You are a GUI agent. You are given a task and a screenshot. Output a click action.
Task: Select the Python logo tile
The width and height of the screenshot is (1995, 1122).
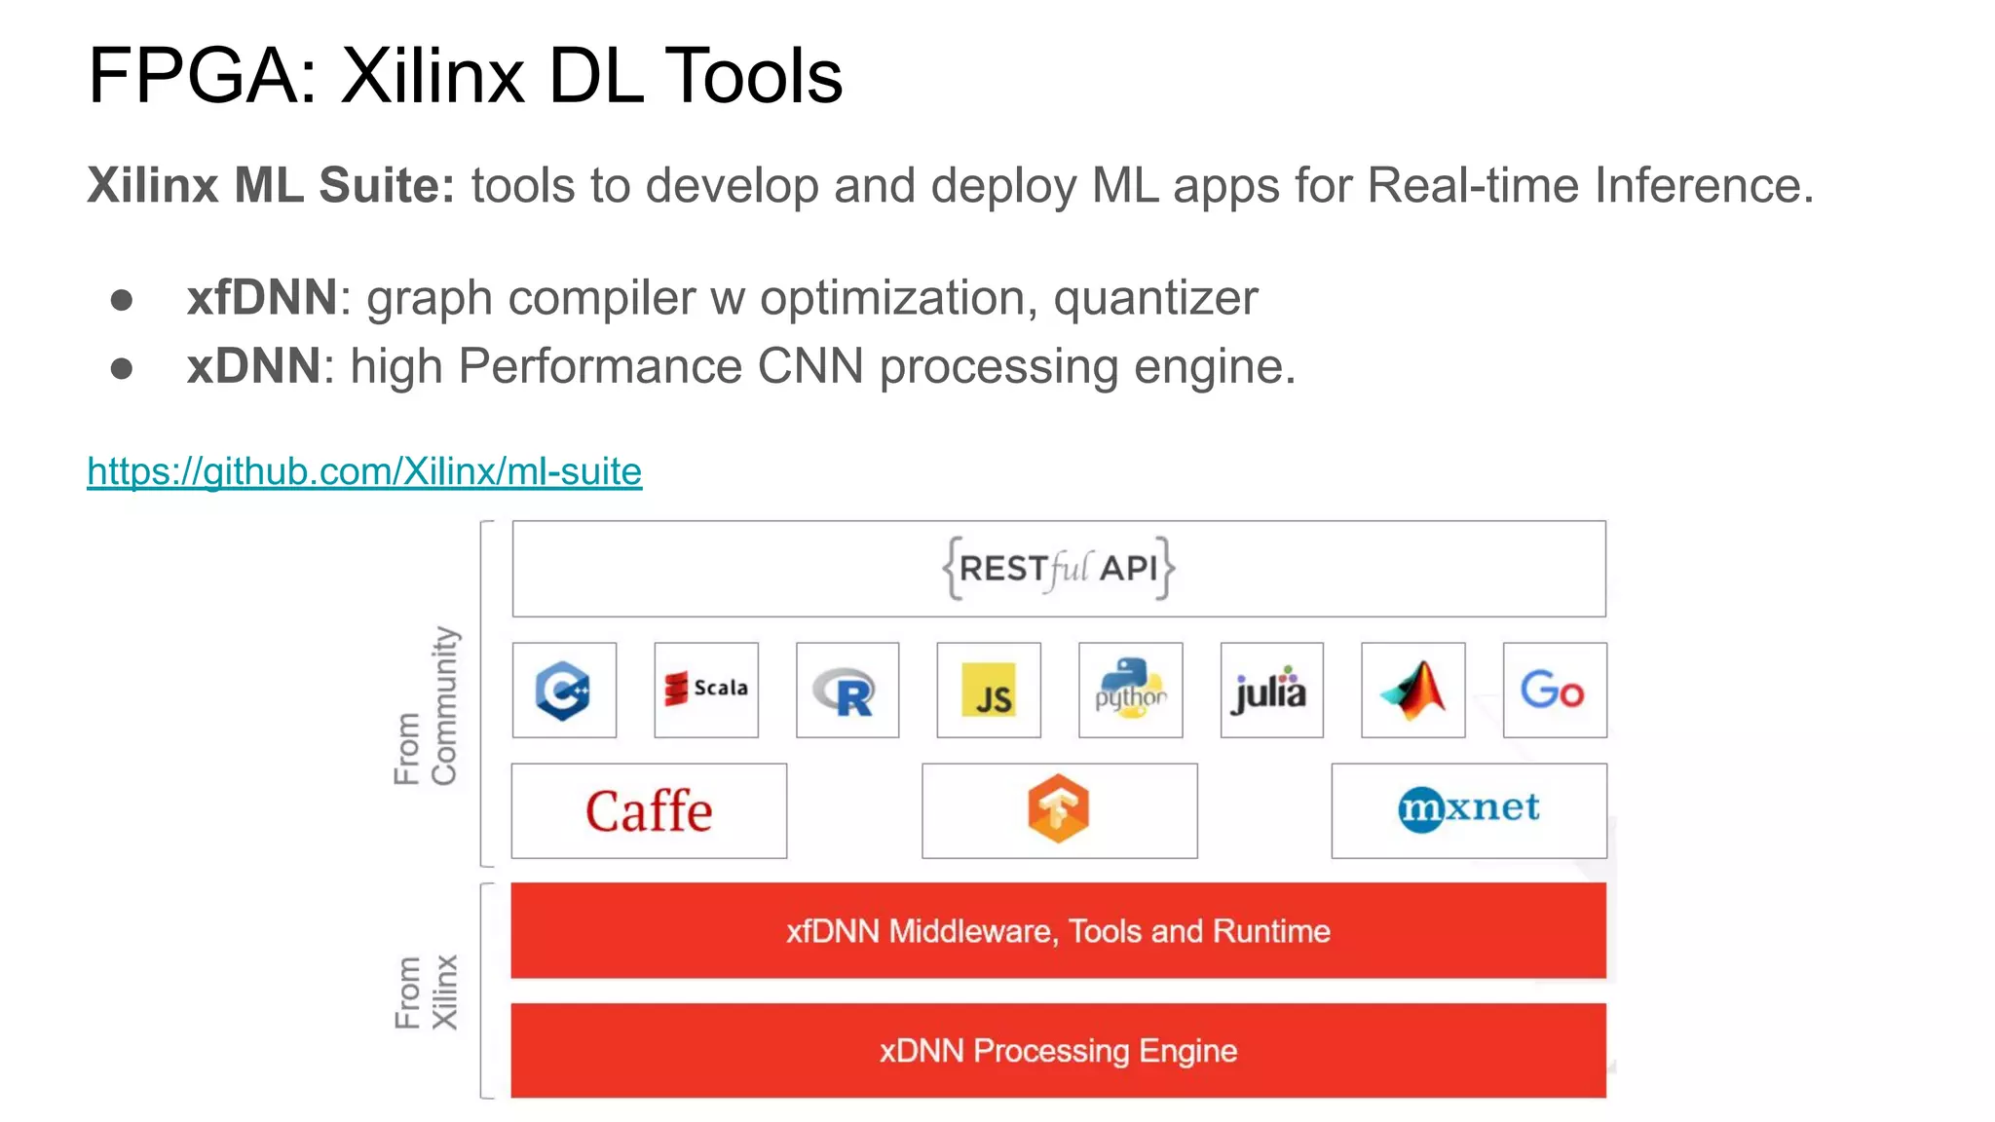(x=1131, y=691)
